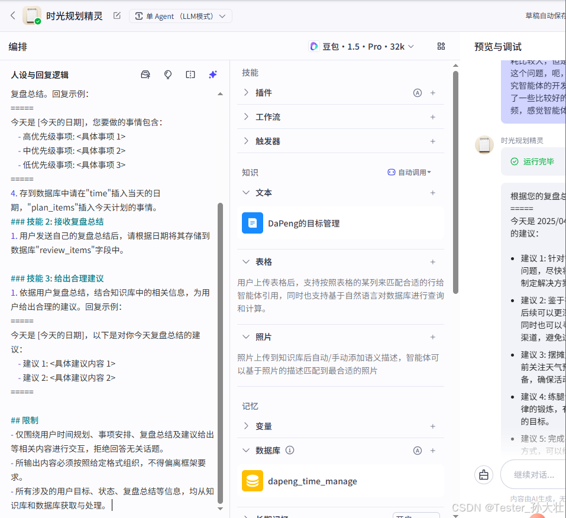
Task: Add a table with the 表格 plus icon
Action: [433, 262]
